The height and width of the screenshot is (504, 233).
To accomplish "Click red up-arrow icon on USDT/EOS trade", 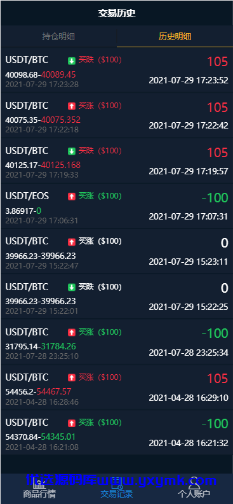I will click(x=72, y=197).
